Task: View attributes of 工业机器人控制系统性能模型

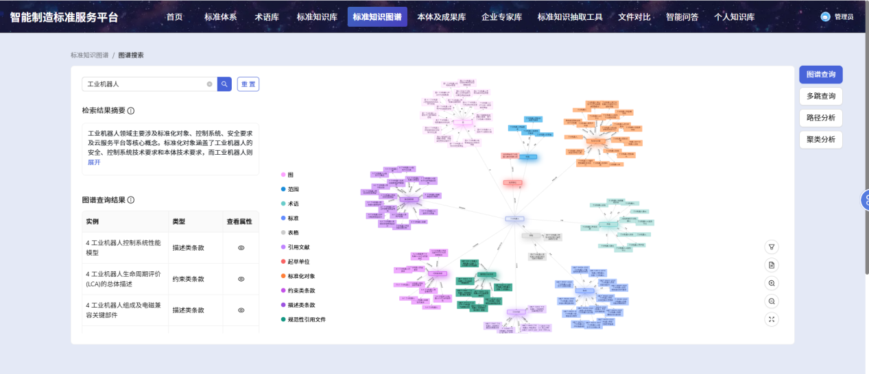Action: pyautogui.click(x=241, y=248)
